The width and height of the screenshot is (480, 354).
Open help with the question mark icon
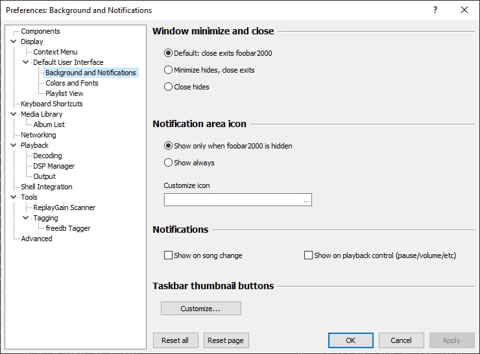pos(435,10)
